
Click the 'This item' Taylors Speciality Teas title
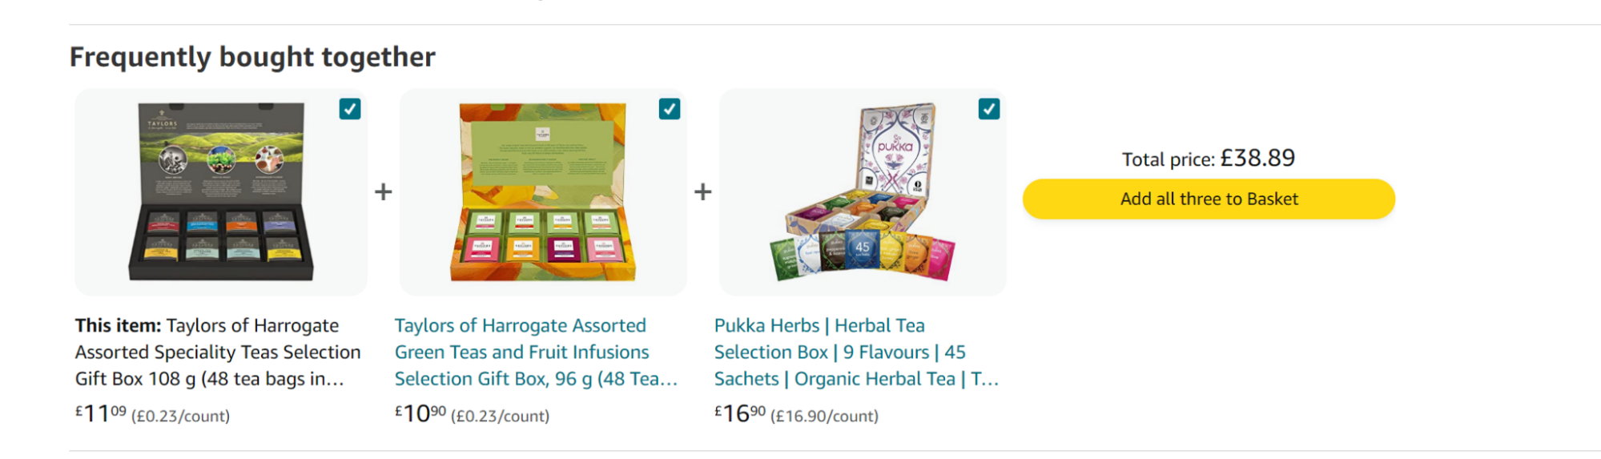tap(218, 352)
